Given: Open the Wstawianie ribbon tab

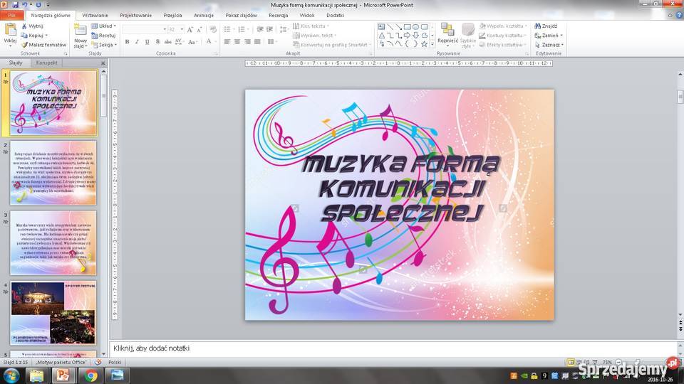Looking at the screenshot, I should [x=95, y=15].
